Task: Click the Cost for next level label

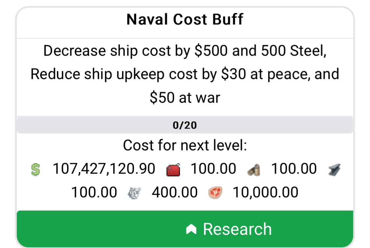Action: pyautogui.click(x=185, y=145)
